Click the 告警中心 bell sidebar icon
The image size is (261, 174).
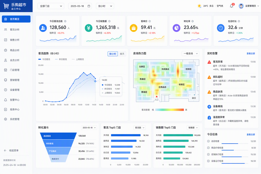(6, 100)
